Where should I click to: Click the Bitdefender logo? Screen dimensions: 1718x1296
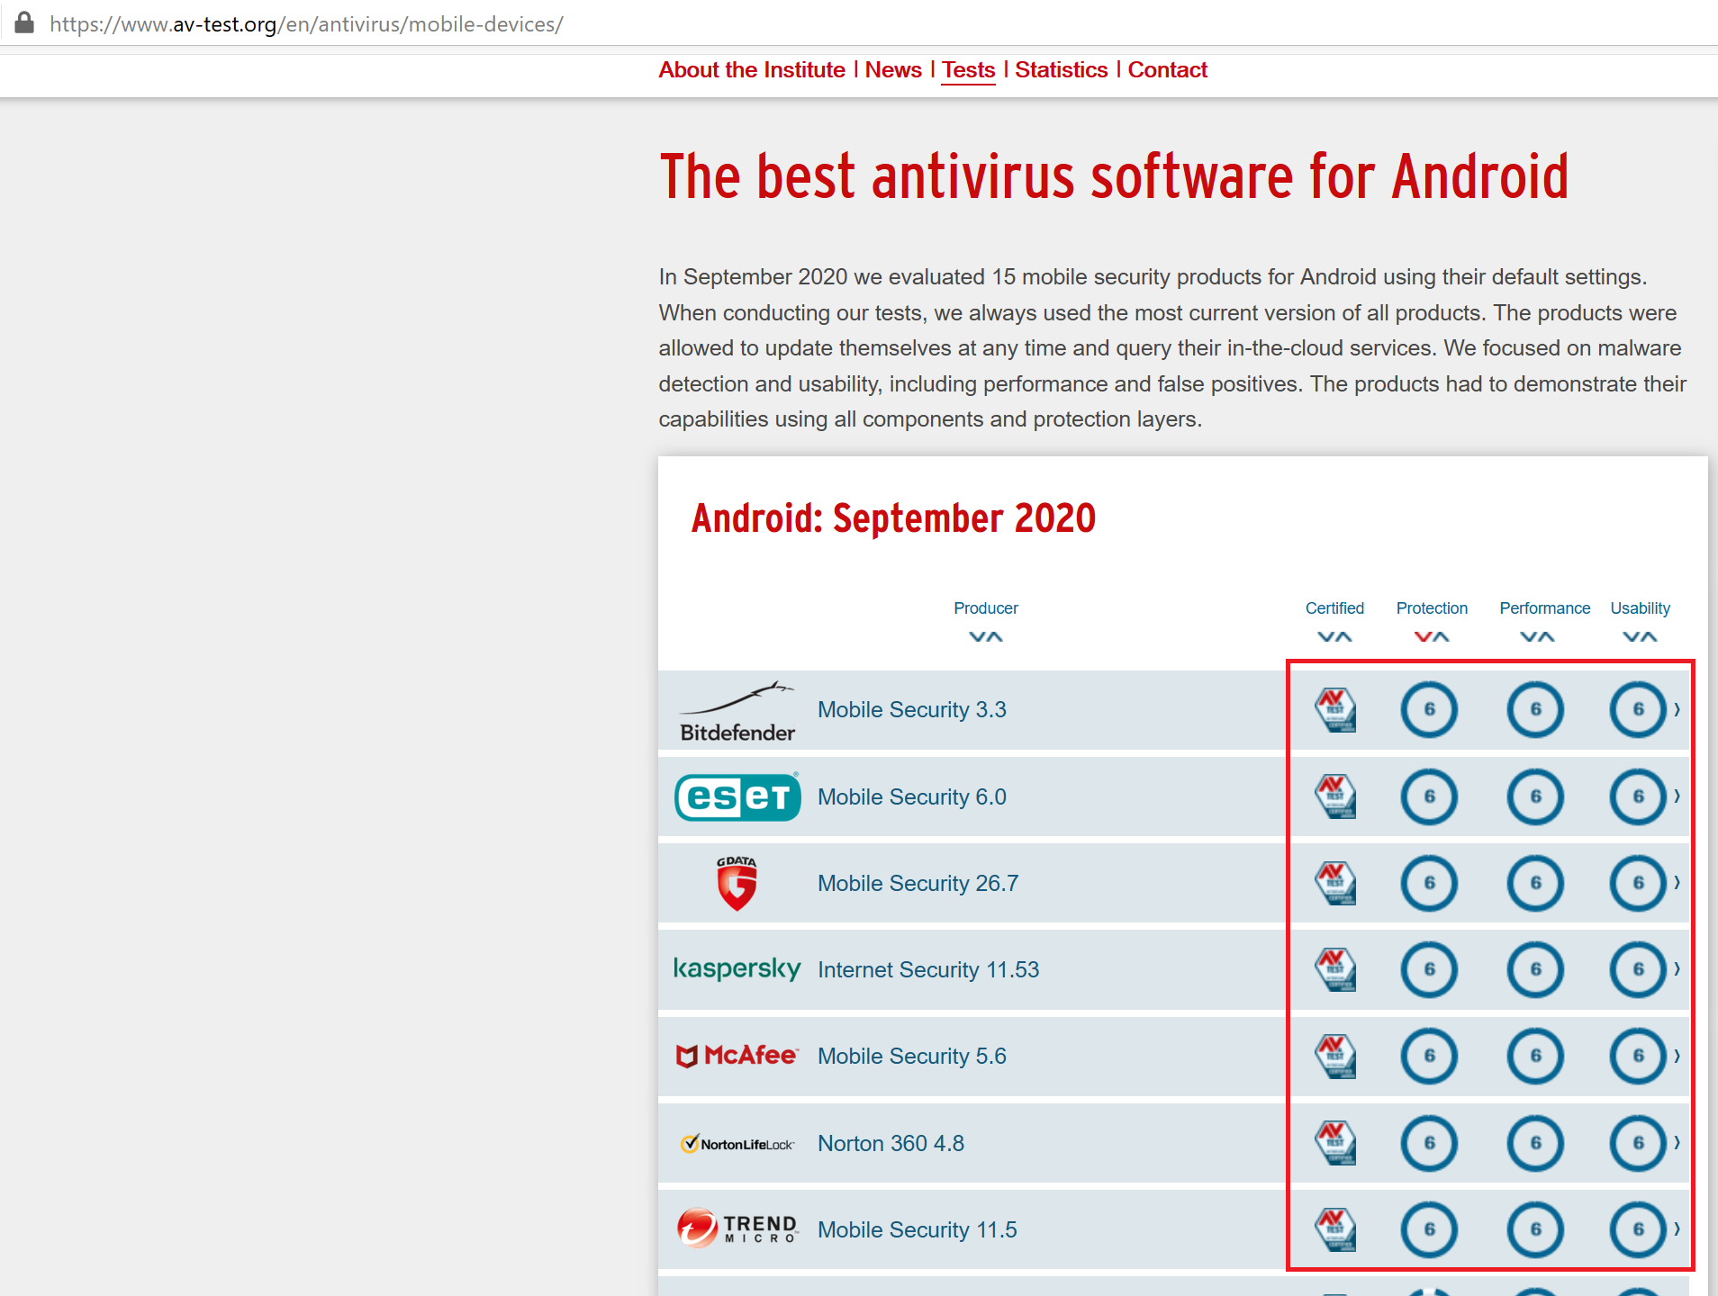[737, 711]
